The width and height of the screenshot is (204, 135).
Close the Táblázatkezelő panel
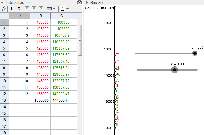pyautogui.click(x=79, y=2)
